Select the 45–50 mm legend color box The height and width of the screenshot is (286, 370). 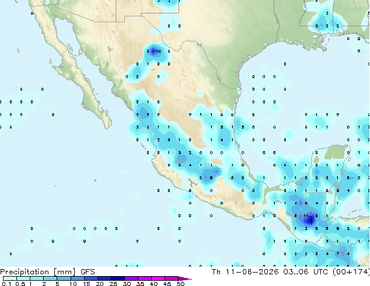tap(172, 278)
